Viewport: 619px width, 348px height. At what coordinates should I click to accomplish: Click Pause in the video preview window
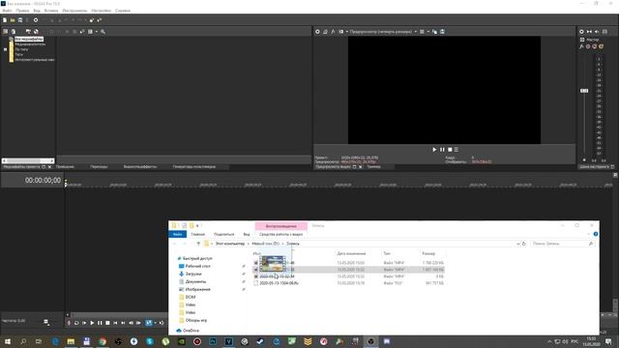[442, 150]
